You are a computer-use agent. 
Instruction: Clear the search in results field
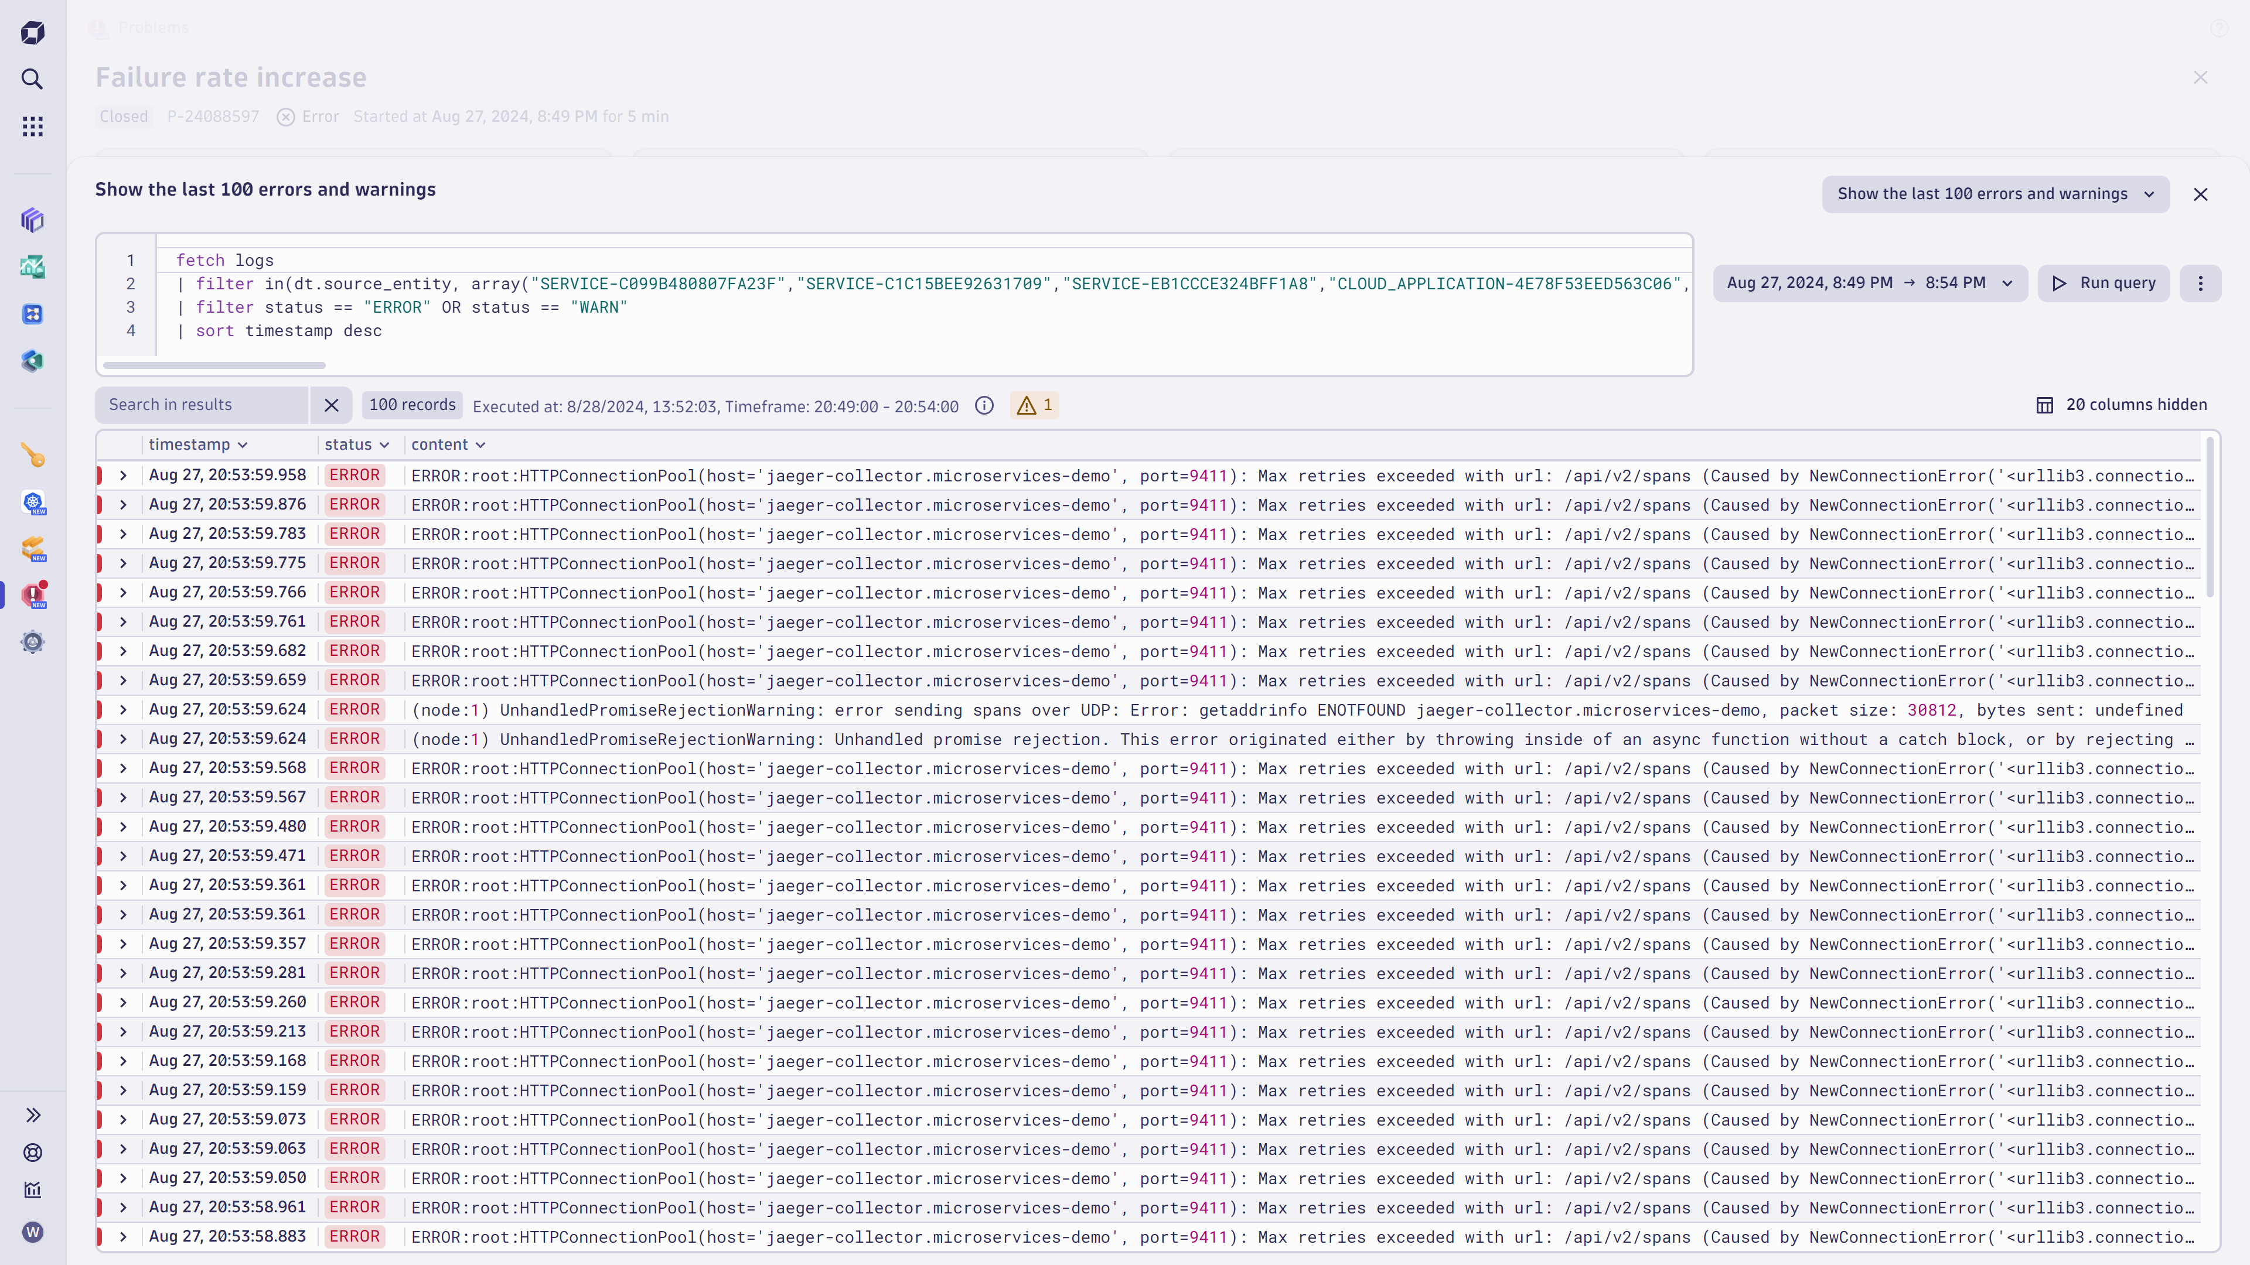(331, 404)
